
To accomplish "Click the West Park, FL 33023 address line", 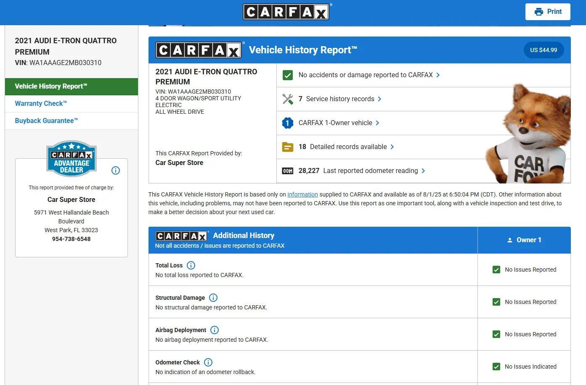I will point(72,230).
